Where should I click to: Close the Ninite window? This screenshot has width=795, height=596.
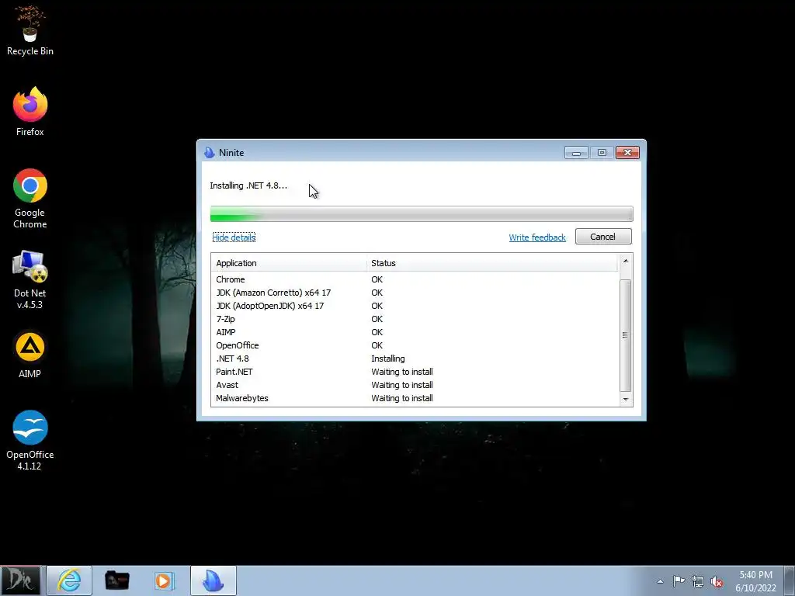point(627,153)
